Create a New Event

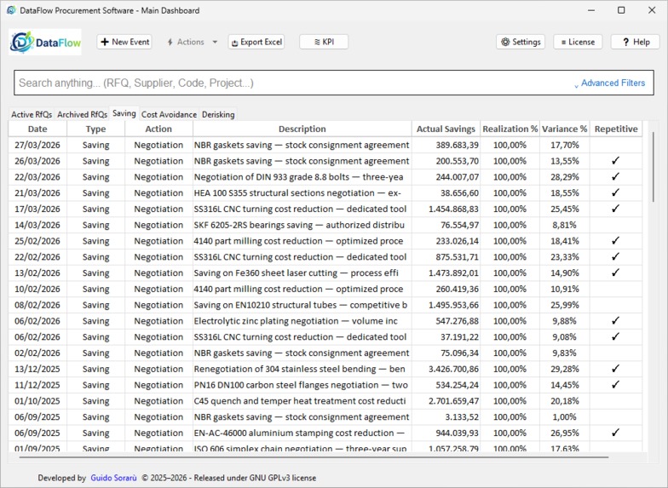(124, 42)
